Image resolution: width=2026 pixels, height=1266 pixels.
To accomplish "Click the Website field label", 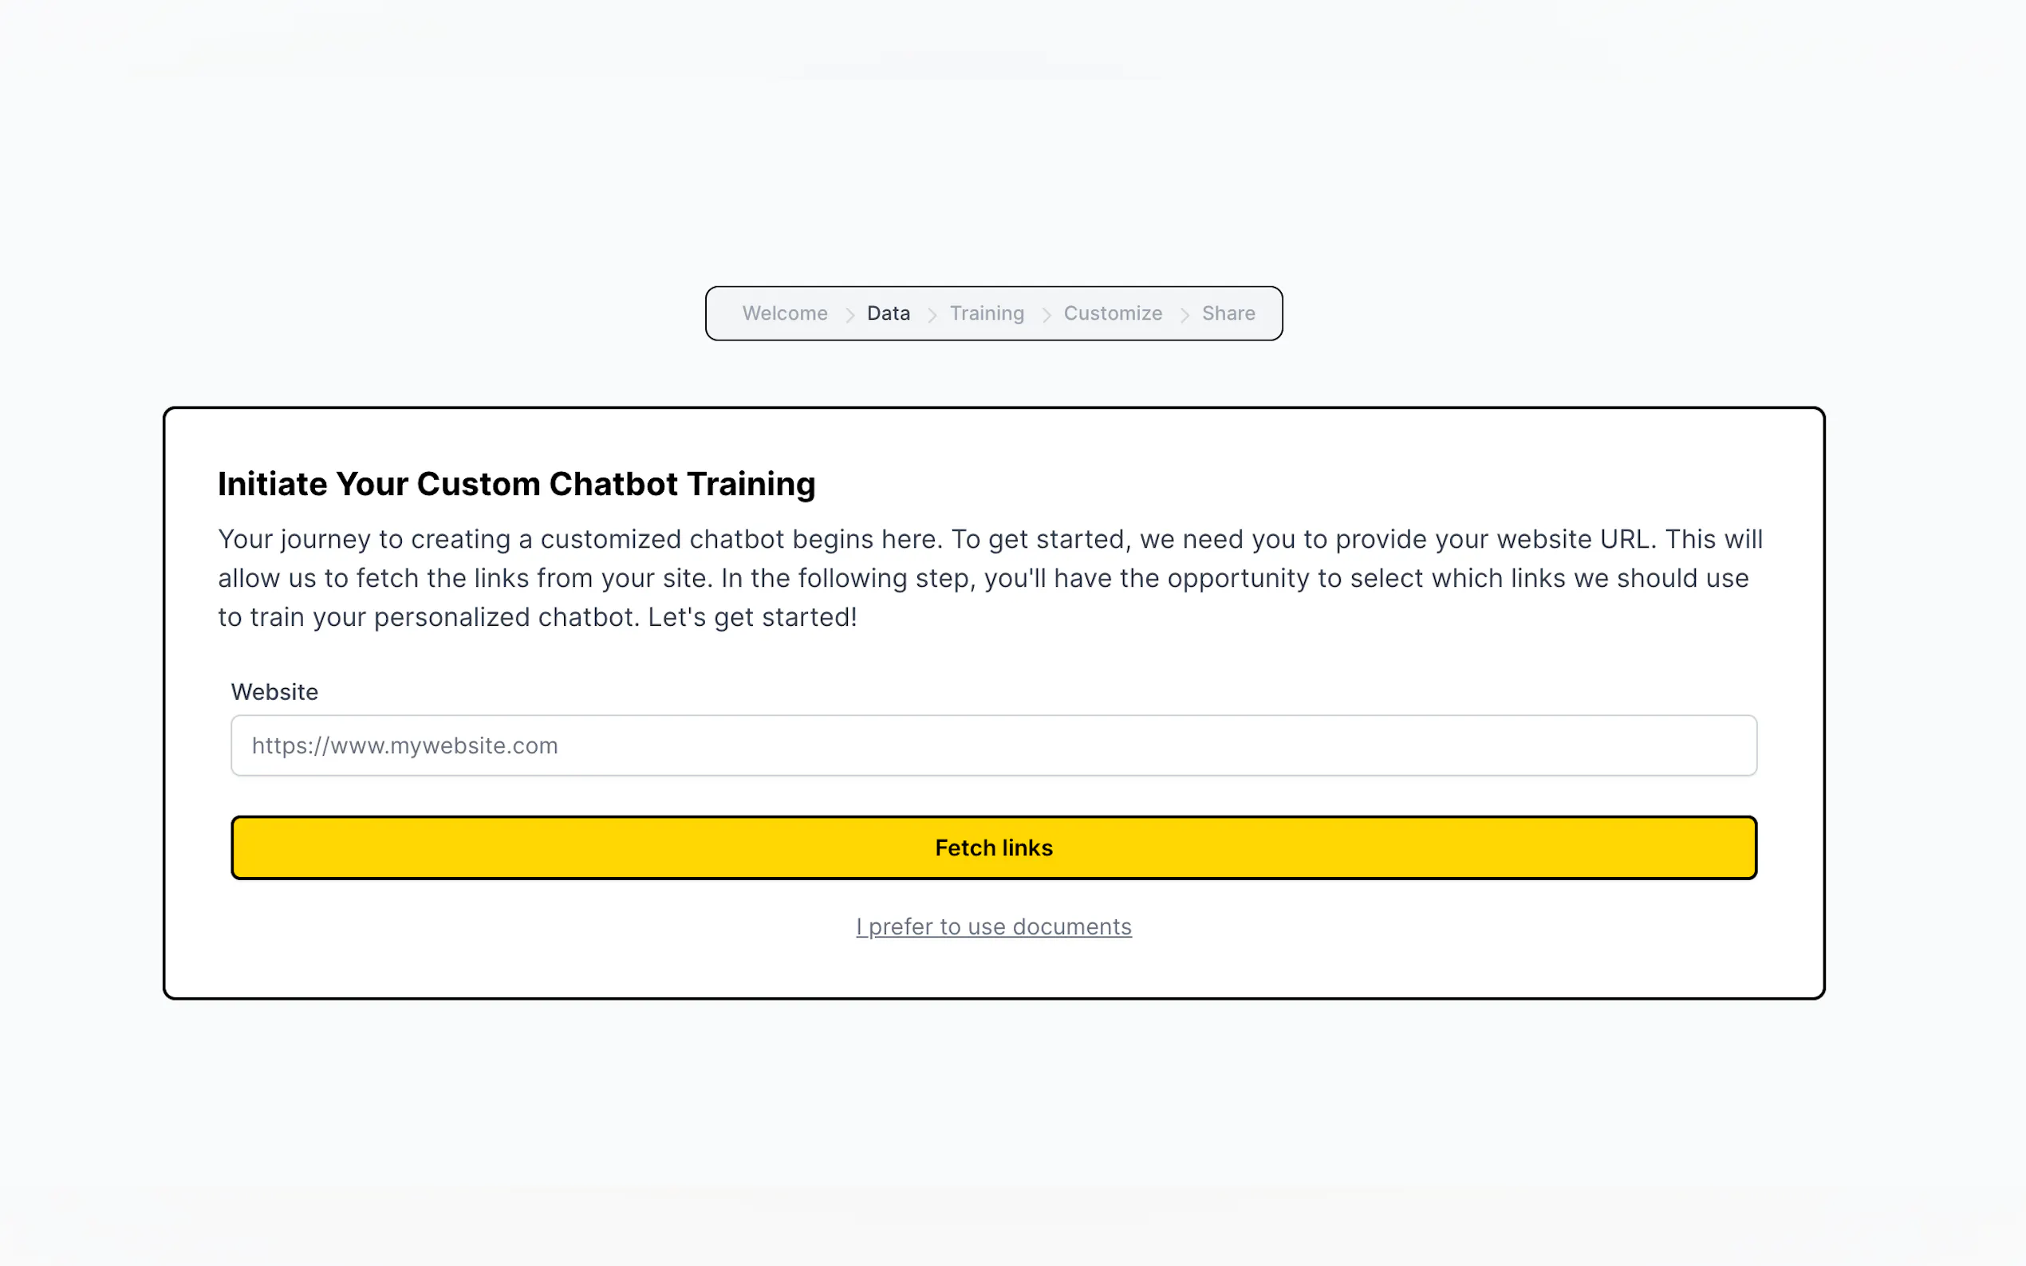I will [274, 692].
